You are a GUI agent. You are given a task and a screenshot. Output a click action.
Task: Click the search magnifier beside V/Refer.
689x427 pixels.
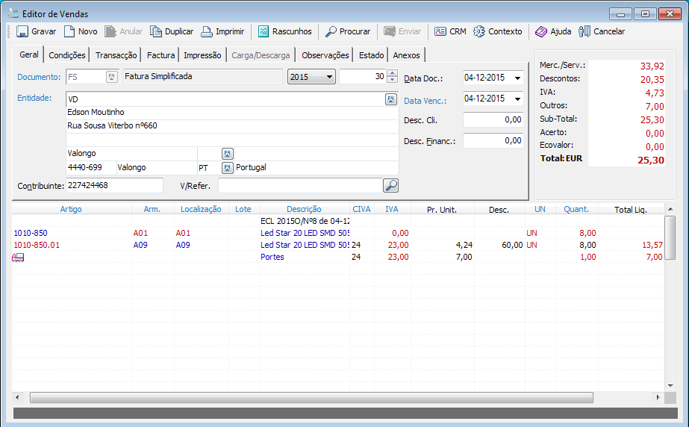tap(390, 186)
